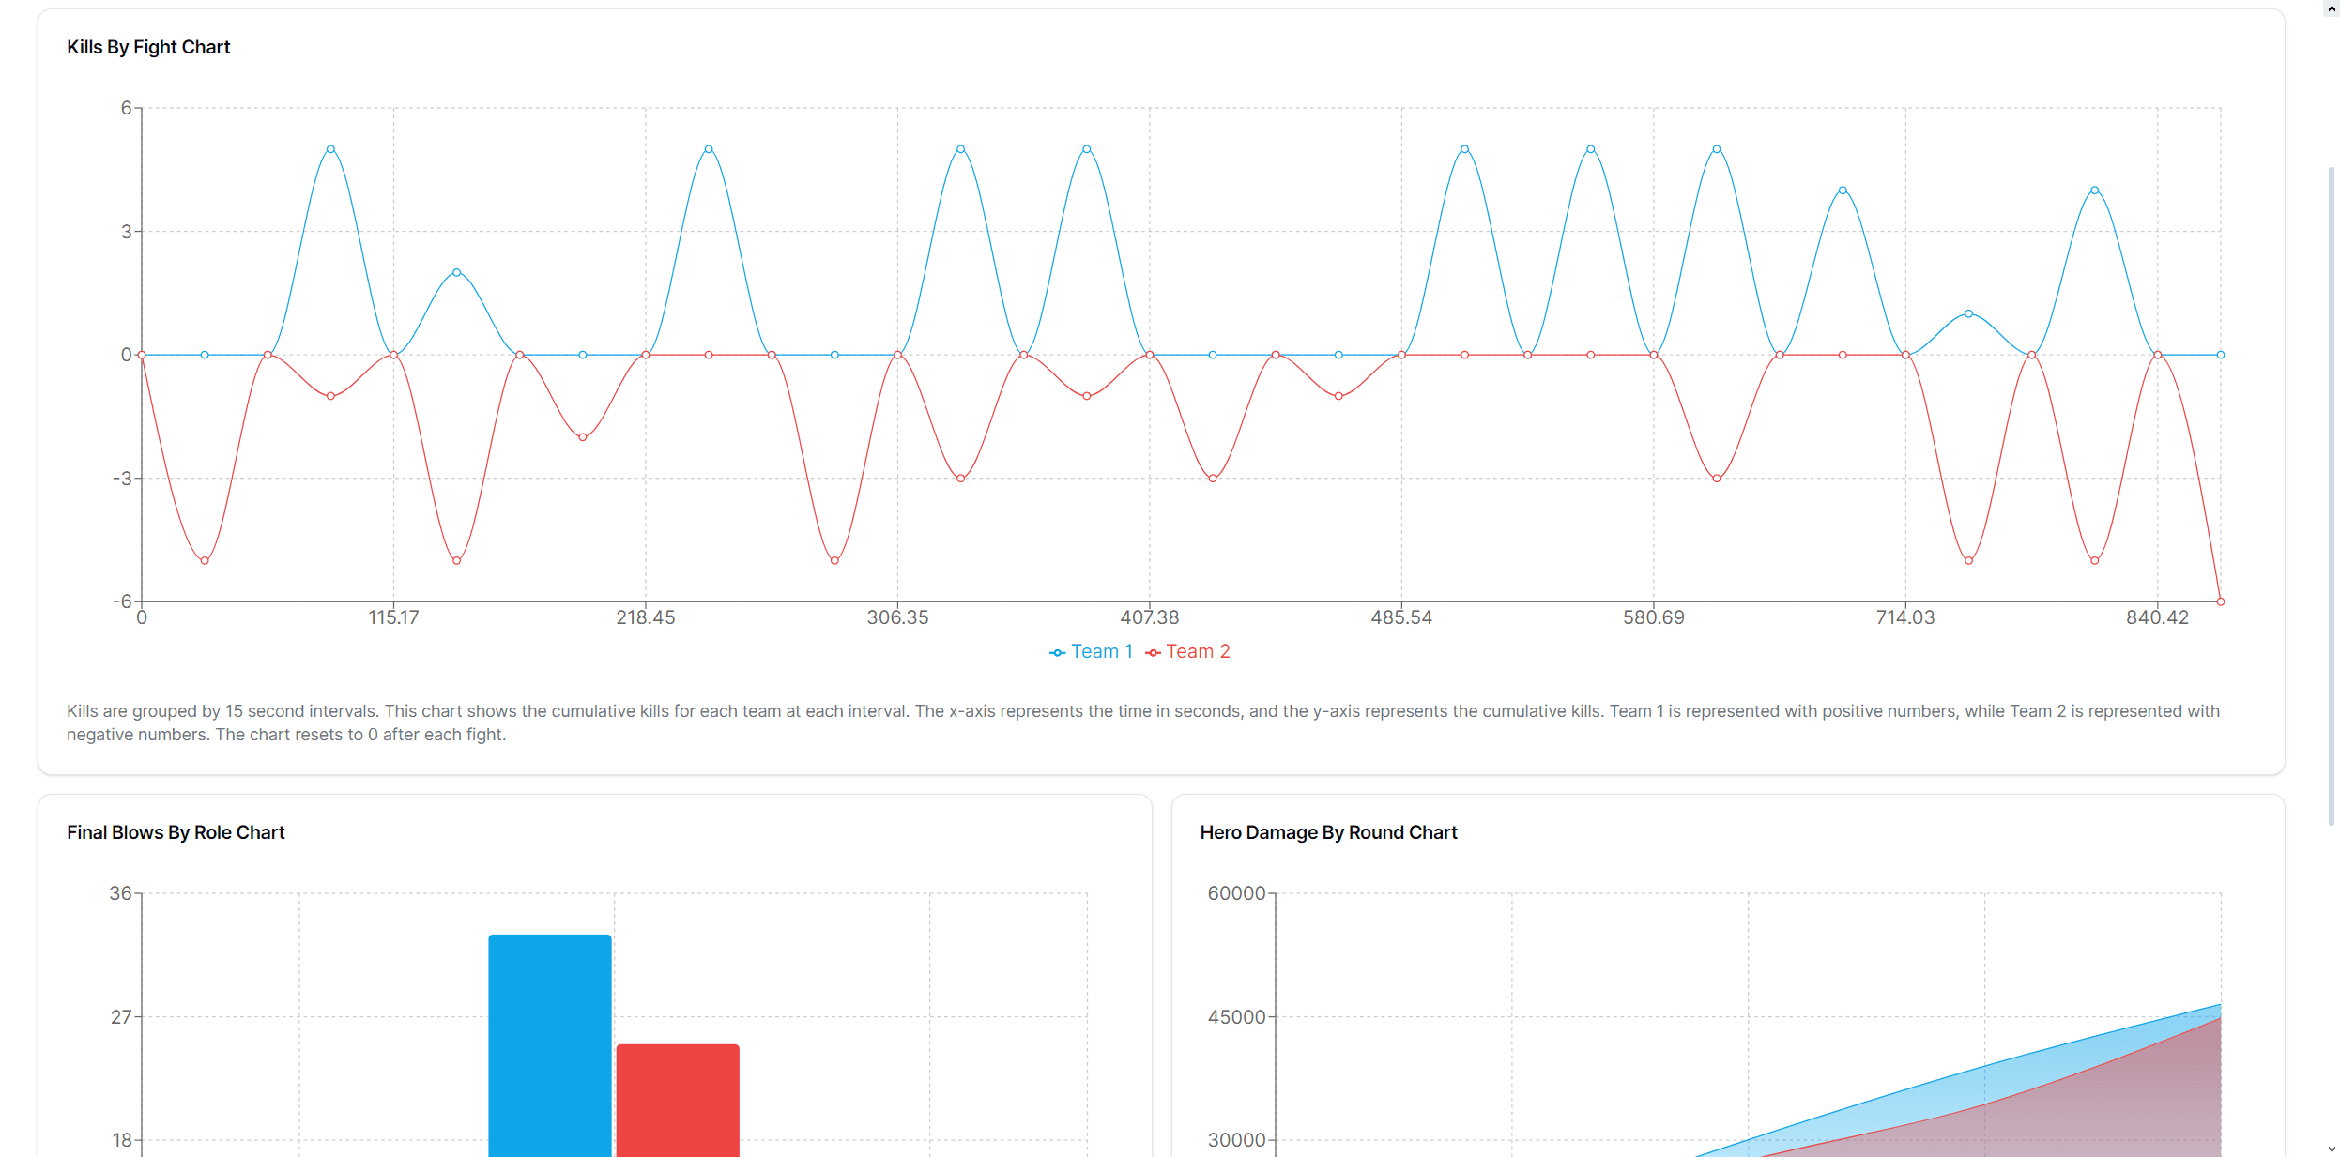Screen dimensions: 2340x1157
Task: Select Team 2 final data point at -6
Action: [2220, 601]
